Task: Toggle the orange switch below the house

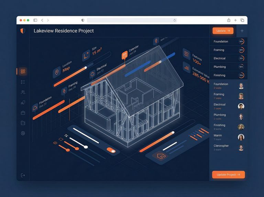Action: click(111, 150)
